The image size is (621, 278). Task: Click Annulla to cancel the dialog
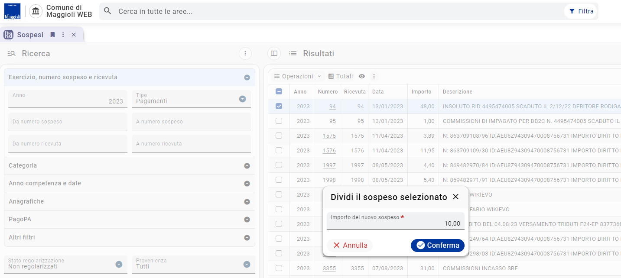click(350, 246)
